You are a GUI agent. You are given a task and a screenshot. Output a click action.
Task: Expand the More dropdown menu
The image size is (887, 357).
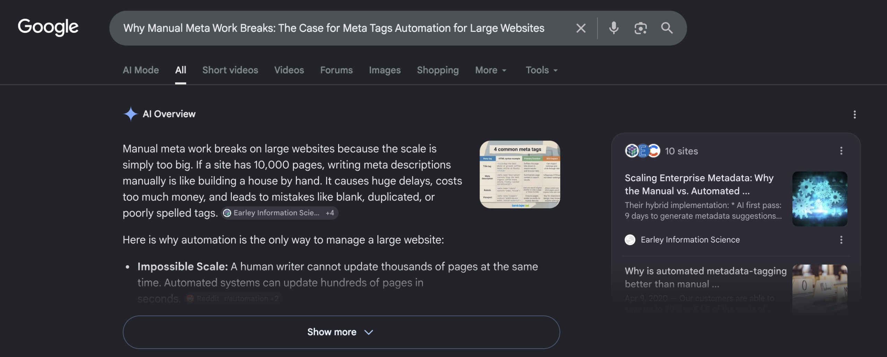click(x=491, y=70)
